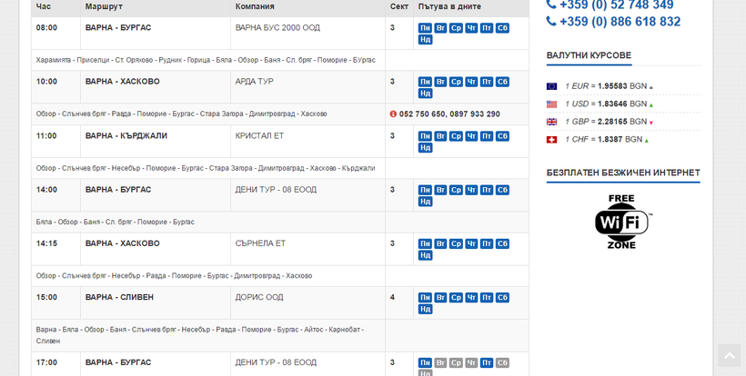The width and height of the screenshot is (746, 376).
Task: Click the Маршрут column header
Action: point(104,6)
